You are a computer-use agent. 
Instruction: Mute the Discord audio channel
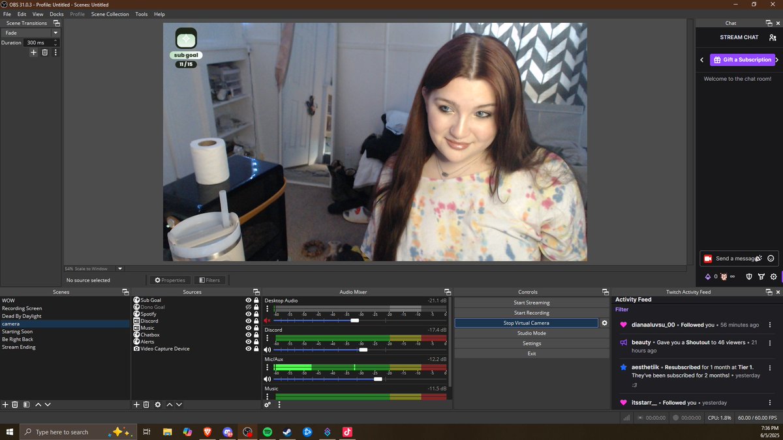pos(267,350)
